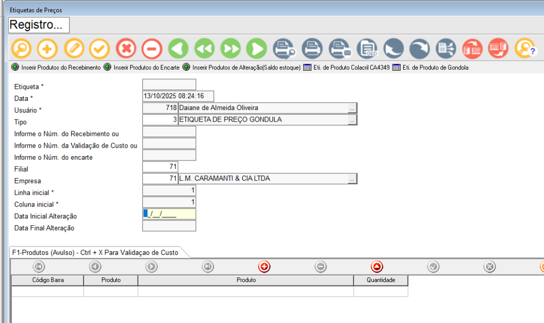Click Inserir Produtos do Encarte
544x323 pixels.
[x=141, y=68]
